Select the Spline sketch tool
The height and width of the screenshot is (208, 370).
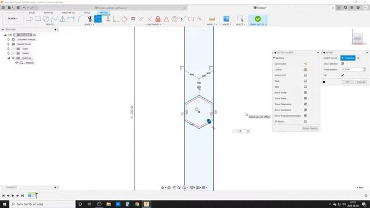pos(54,19)
